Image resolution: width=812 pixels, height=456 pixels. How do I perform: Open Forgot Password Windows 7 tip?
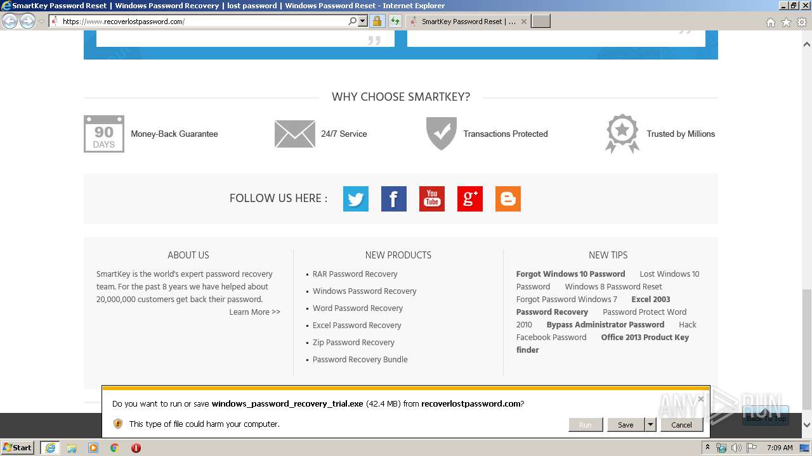pyautogui.click(x=566, y=300)
